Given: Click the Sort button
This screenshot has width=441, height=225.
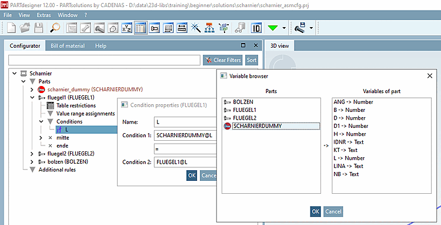Looking at the screenshot, I should [252, 60].
